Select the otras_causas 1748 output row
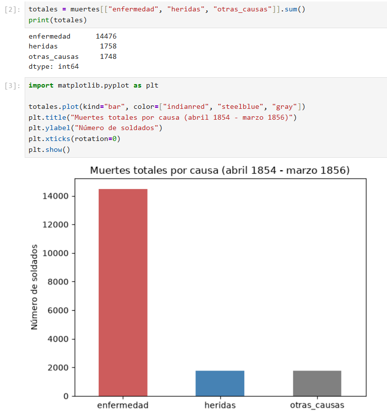The image size is (387, 417). [73, 57]
